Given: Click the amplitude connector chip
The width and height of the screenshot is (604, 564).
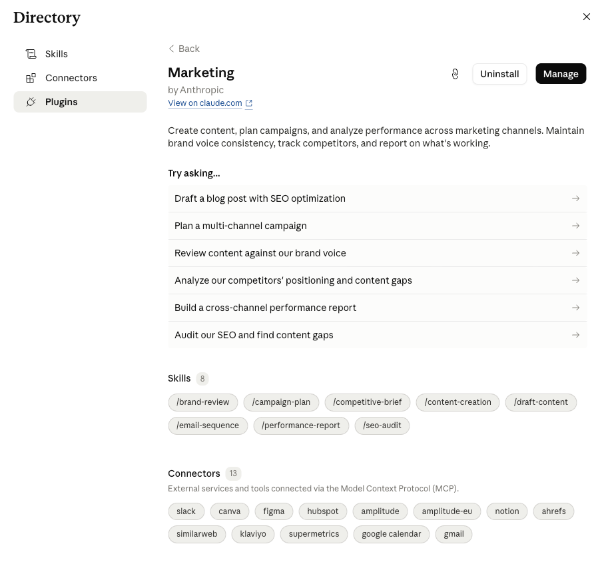Looking at the screenshot, I should (x=380, y=511).
